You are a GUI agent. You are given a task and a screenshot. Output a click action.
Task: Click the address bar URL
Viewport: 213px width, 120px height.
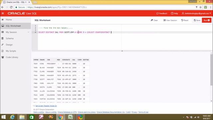(x=57, y=7)
